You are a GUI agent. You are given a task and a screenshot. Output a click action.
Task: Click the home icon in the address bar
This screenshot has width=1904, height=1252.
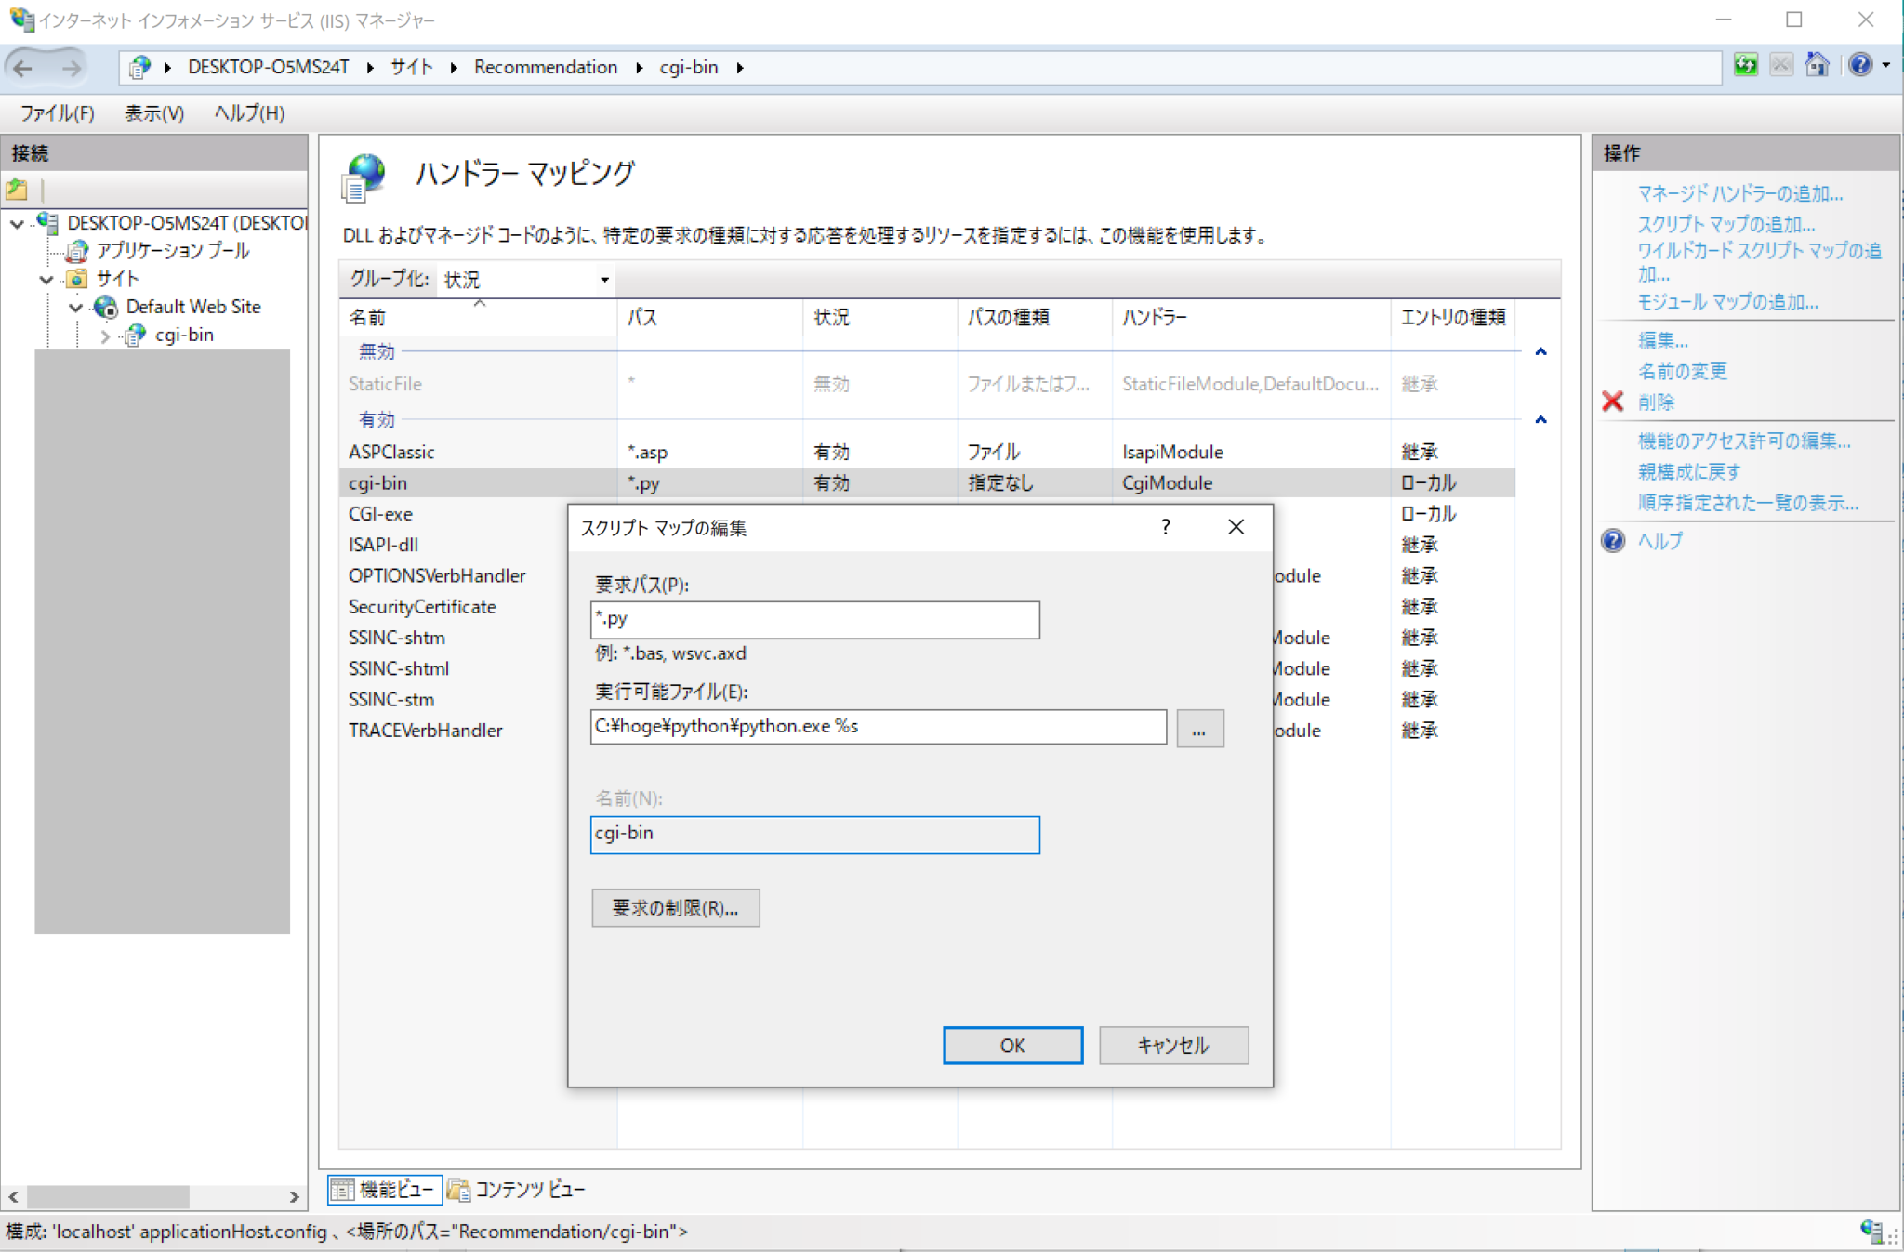1819,65
